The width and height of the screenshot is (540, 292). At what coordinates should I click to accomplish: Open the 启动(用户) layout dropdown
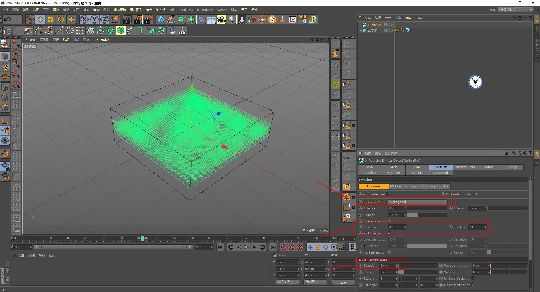(515, 9)
